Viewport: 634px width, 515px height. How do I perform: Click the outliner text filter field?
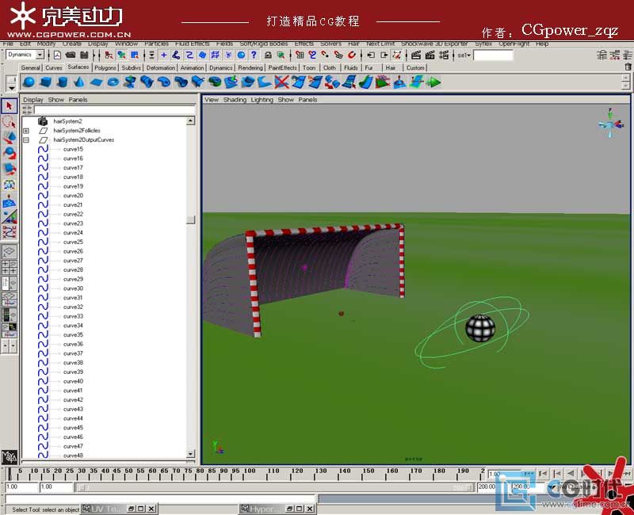click(x=114, y=110)
